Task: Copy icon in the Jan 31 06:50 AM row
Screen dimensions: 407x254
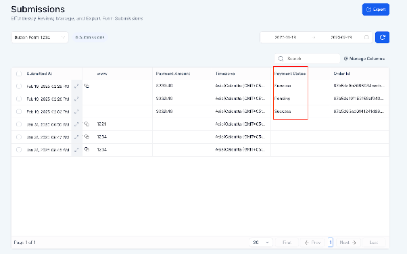Action: click(x=87, y=124)
